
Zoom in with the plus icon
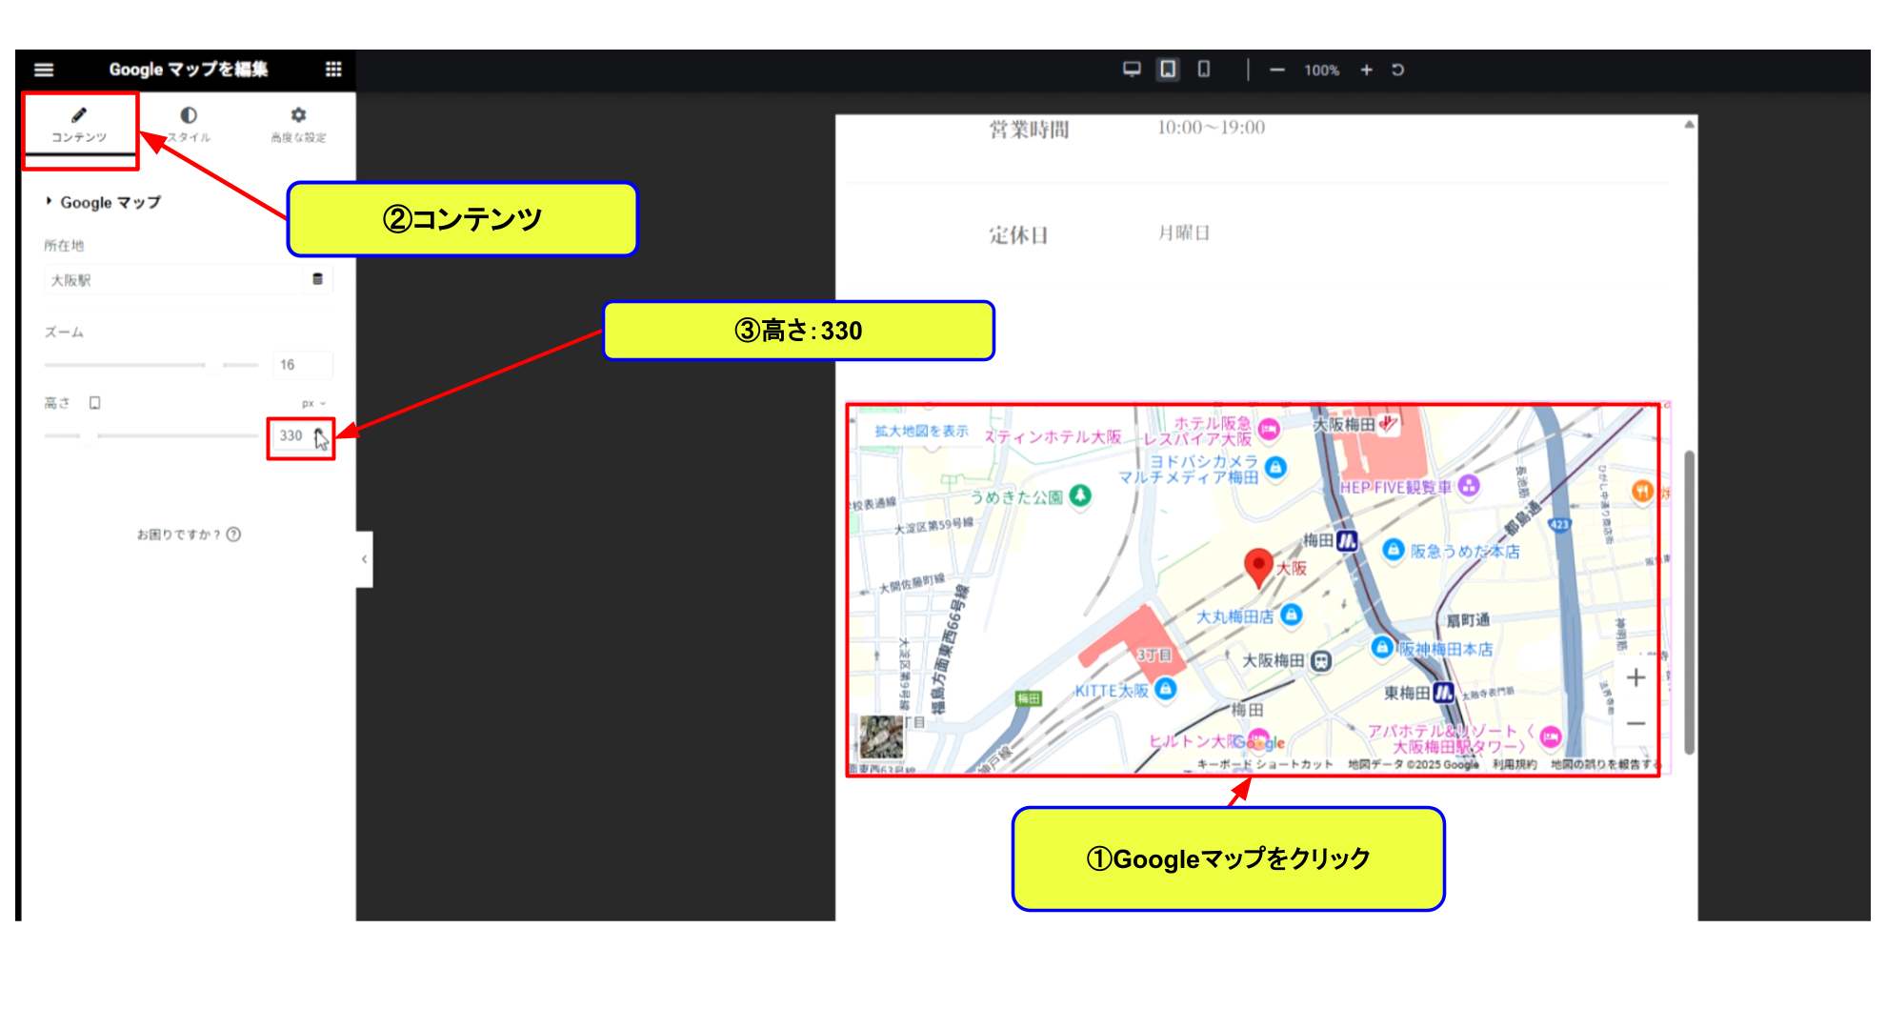pos(1366,71)
